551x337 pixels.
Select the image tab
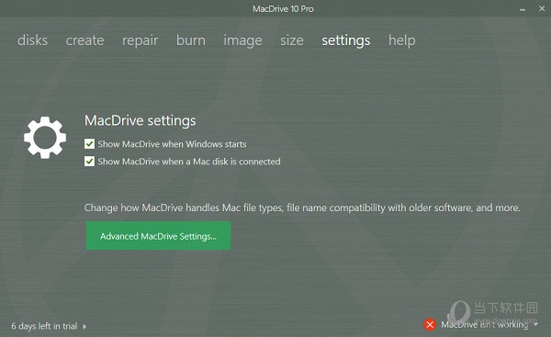coord(242,40)
